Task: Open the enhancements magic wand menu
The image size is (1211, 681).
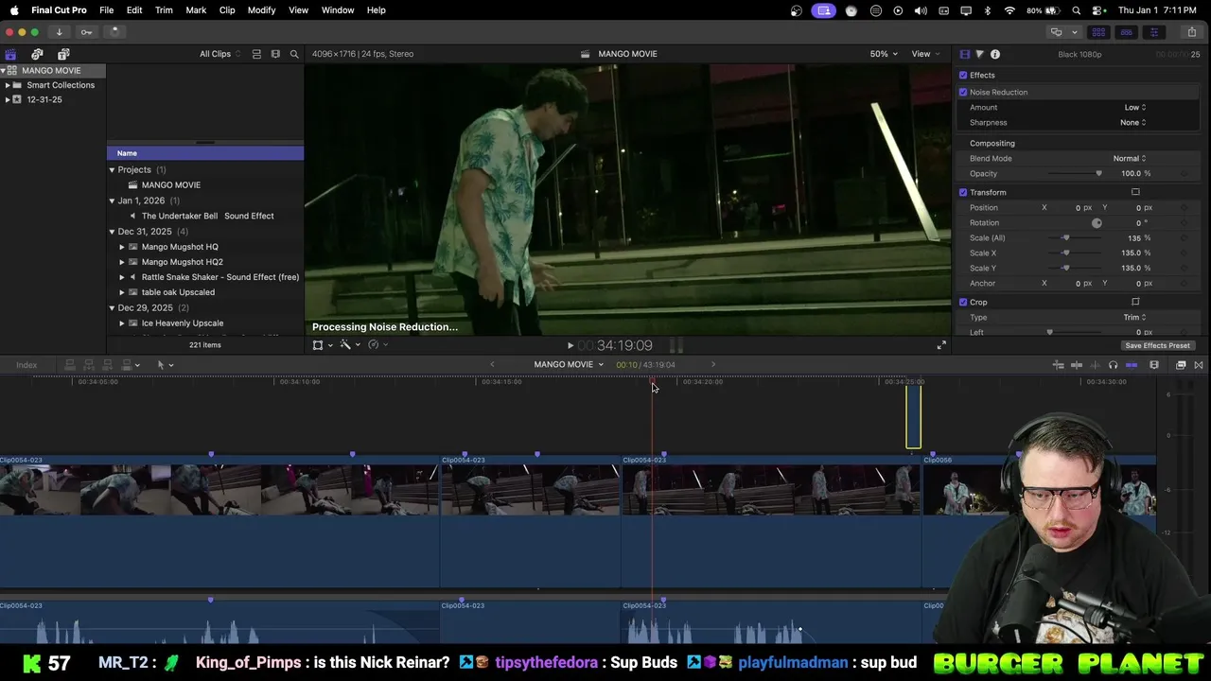Action: (x=349, y=345)
